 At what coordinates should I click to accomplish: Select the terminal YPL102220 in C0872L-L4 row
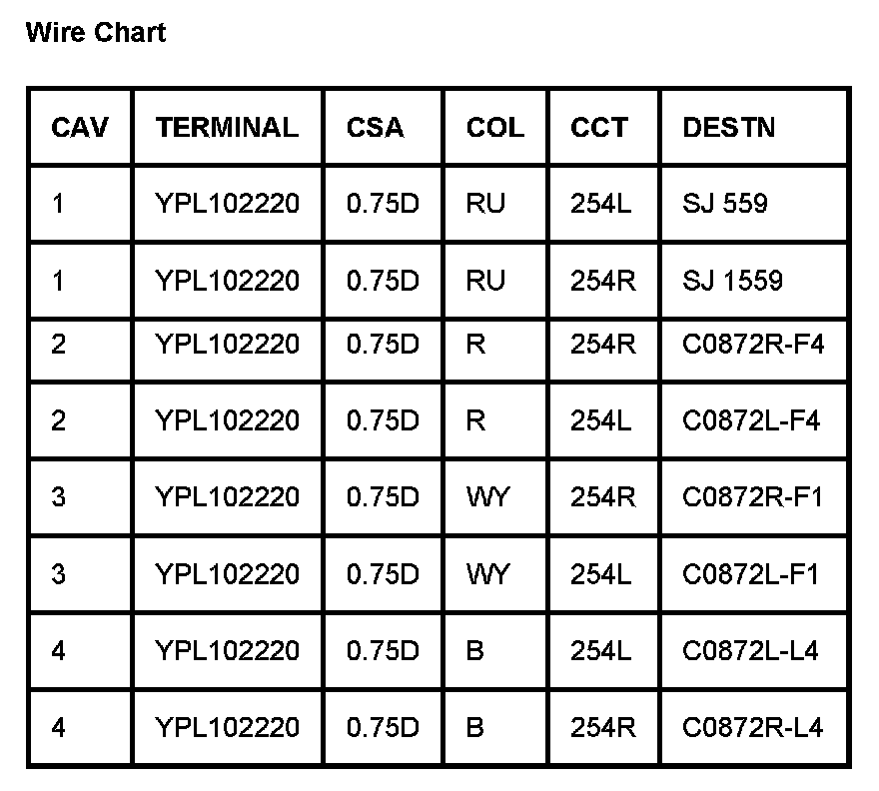click(x=227, y=650)
